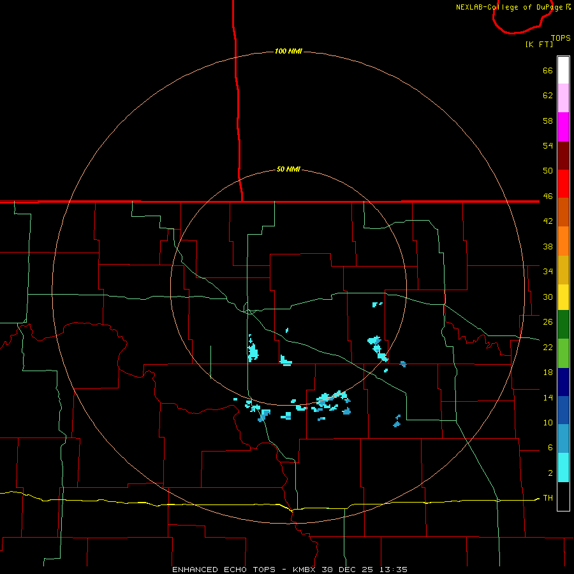Click the yellow swatch near 30
The width and height of the screenshot is (574, 574).
point(563,297)
